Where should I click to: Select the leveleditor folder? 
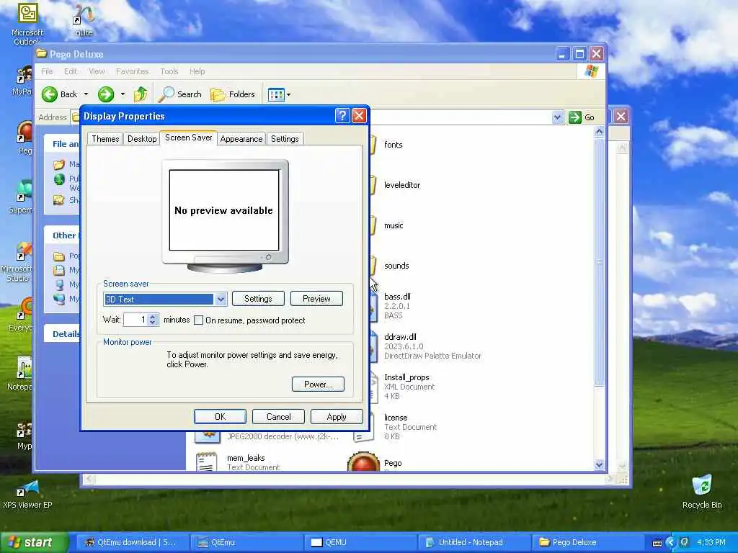pyautogui.click(x=402, y=185)
